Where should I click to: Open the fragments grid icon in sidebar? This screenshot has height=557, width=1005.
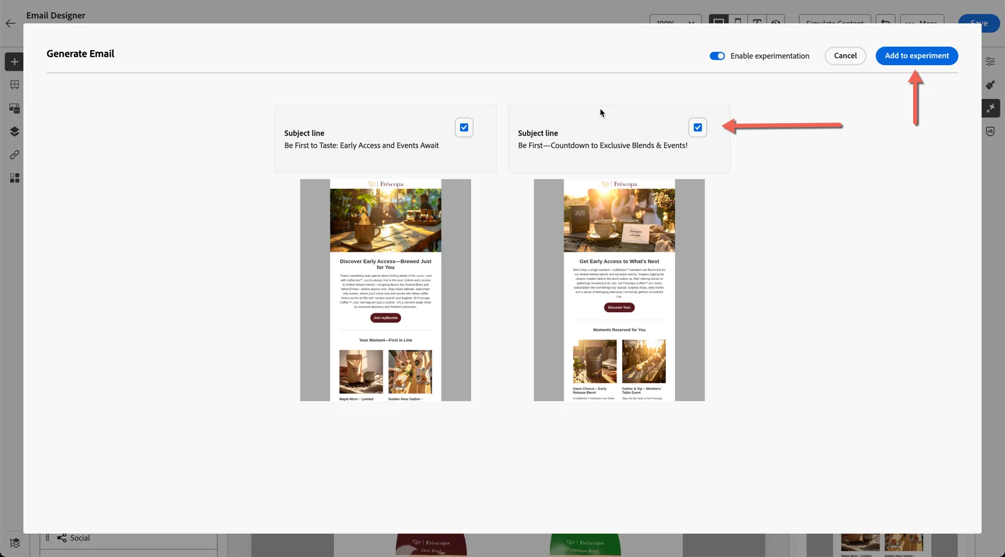pyautogui.click(x=15, y=178)
